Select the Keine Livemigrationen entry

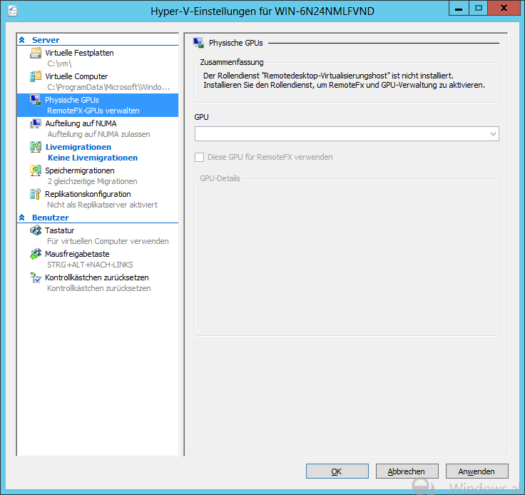[x=92, y=158]
